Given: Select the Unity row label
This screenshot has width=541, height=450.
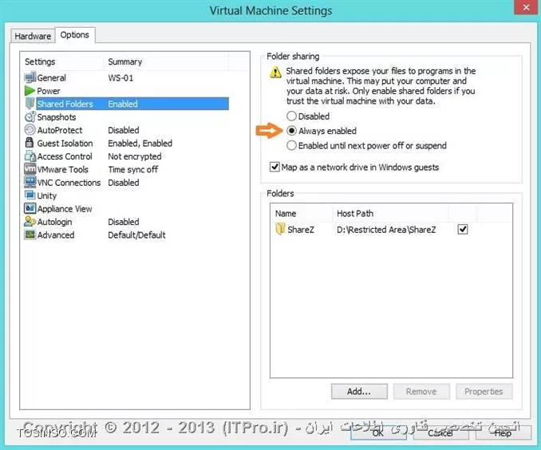Looking at the screenshot, I should click(47, 195).
